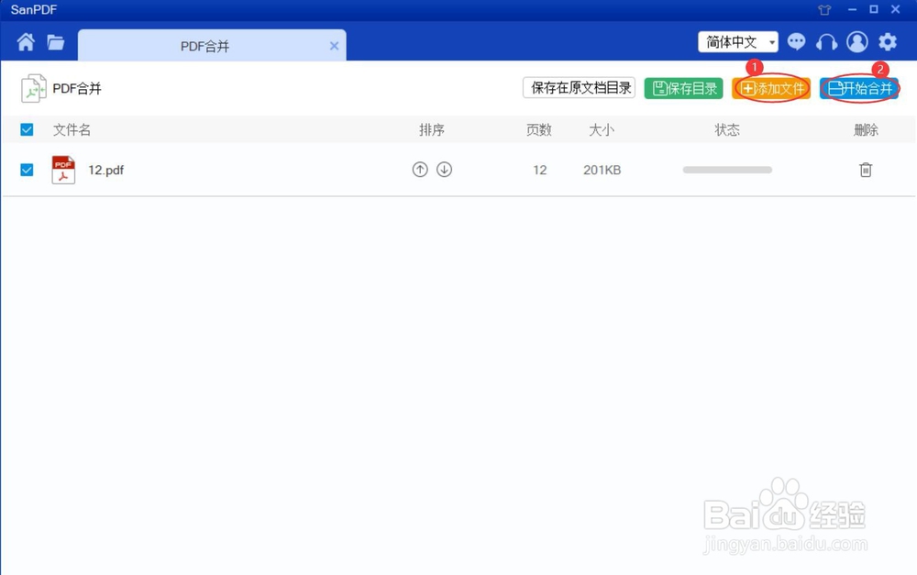This screenshot has height=575, width=917.
Task: Move 12.pdf up with the up arrow
Action: [420, 169]
